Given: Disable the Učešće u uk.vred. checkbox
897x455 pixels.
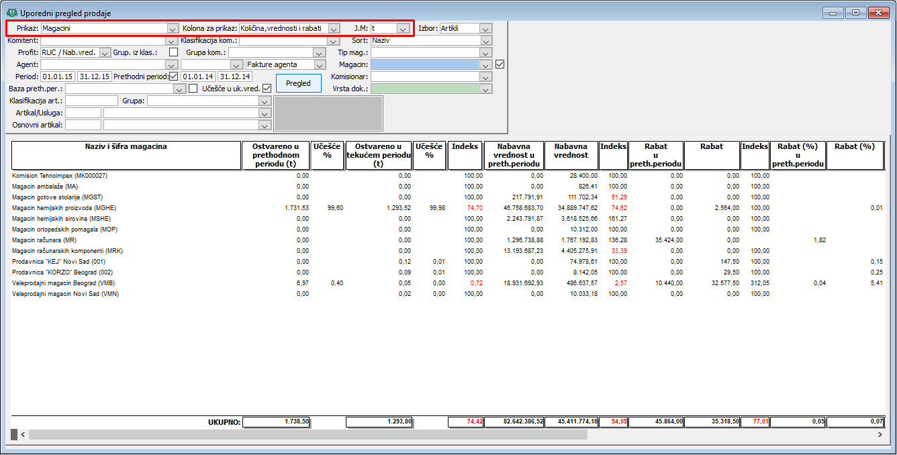Looking at the screenshot, I should (267, 89).
